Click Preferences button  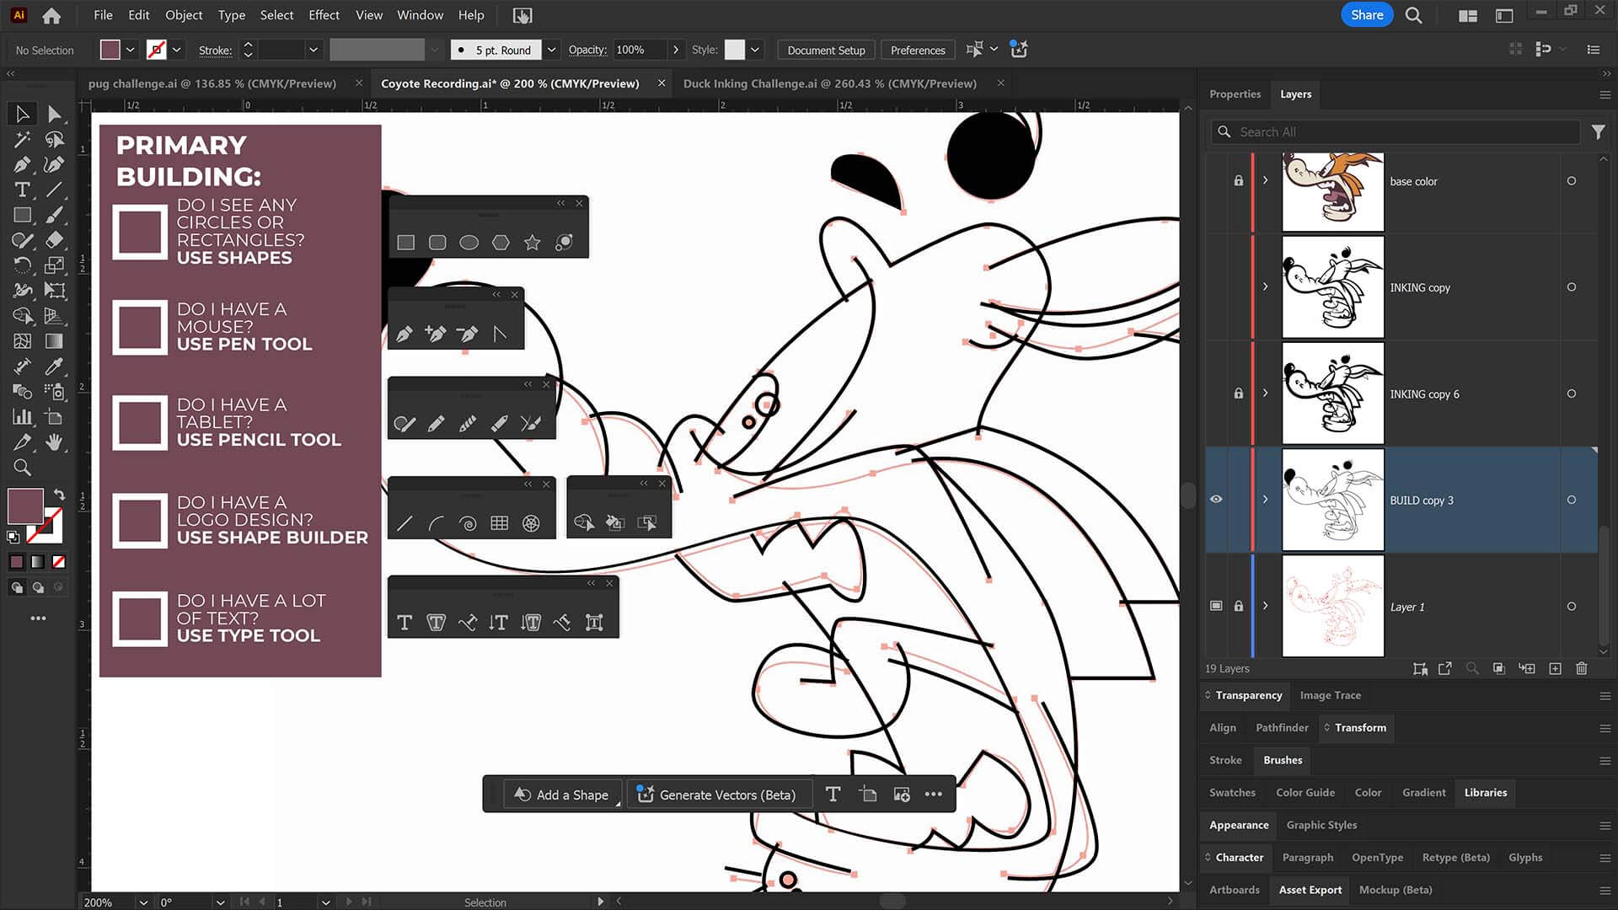click(918, 50)
